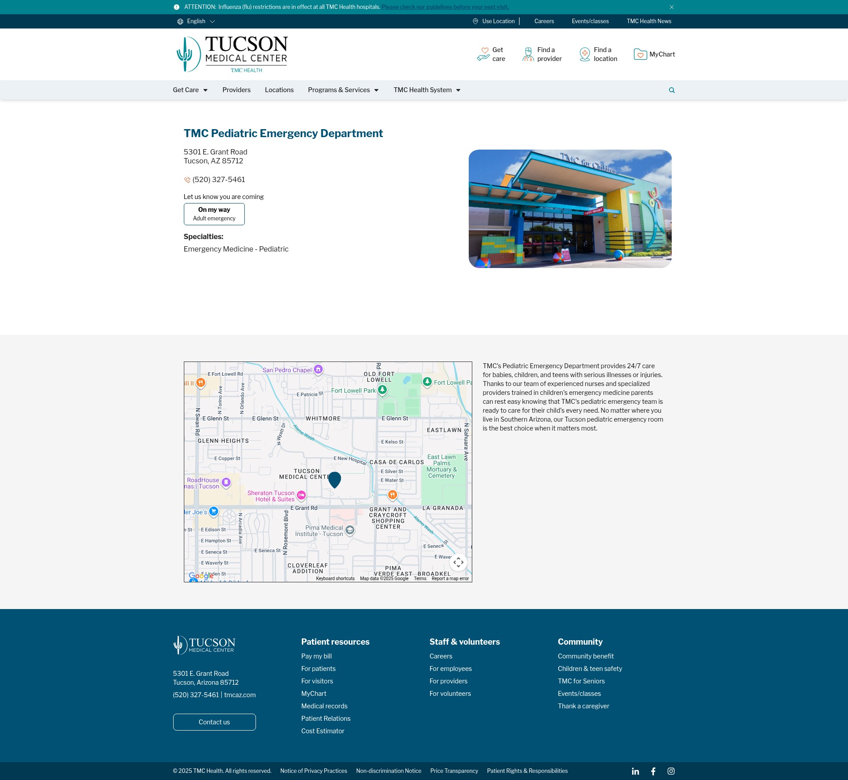Click On my way Adult emergency button
The image size is (848, 780).
pyautogui.click(x=214, y=214)
